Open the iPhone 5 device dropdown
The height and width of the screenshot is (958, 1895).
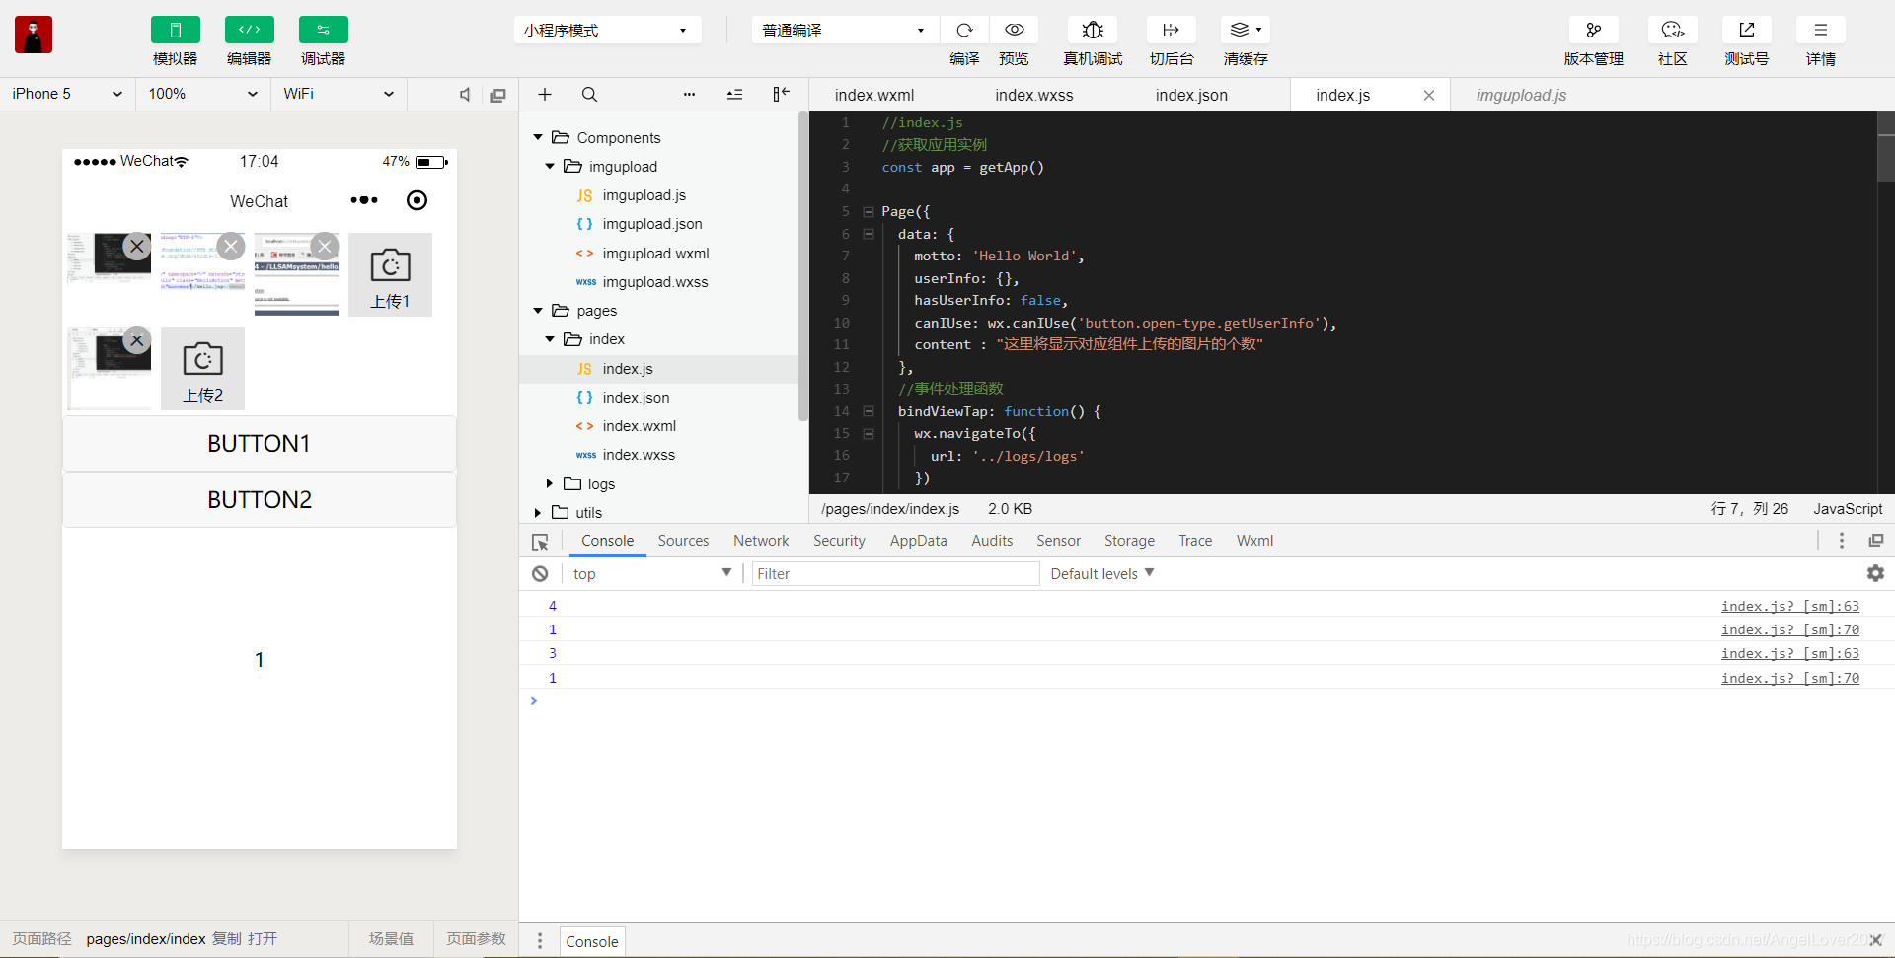tap(67, 94)
